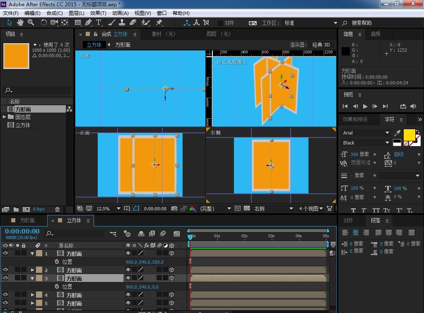Collapse layer 3 方形面 properties
The height and width of the screenshot is (313, 424).
[x=32, y=278]
